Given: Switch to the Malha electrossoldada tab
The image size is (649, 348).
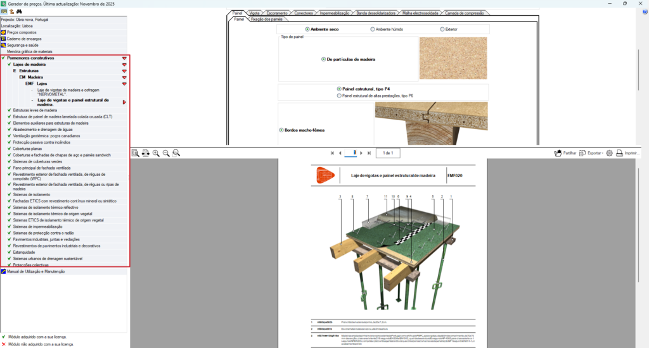Looking at the screenshot, I should pyautogui.click(x=420, y=13).
